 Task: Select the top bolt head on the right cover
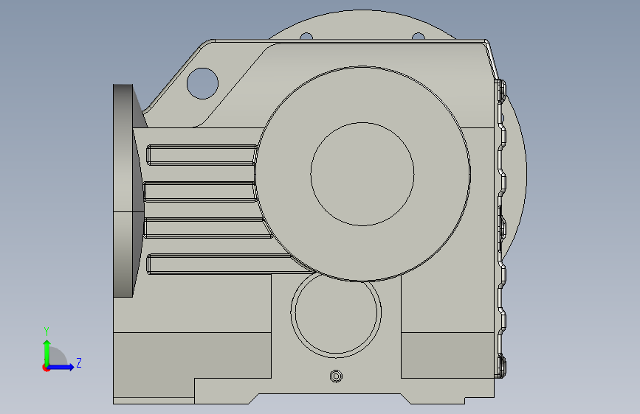pos(503,90)
